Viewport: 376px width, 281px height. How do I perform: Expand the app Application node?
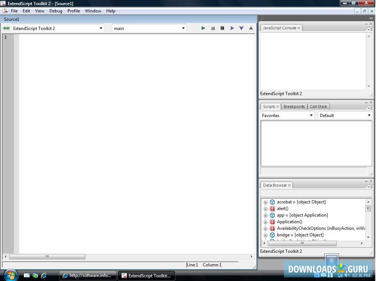click(x=265, y=216)
